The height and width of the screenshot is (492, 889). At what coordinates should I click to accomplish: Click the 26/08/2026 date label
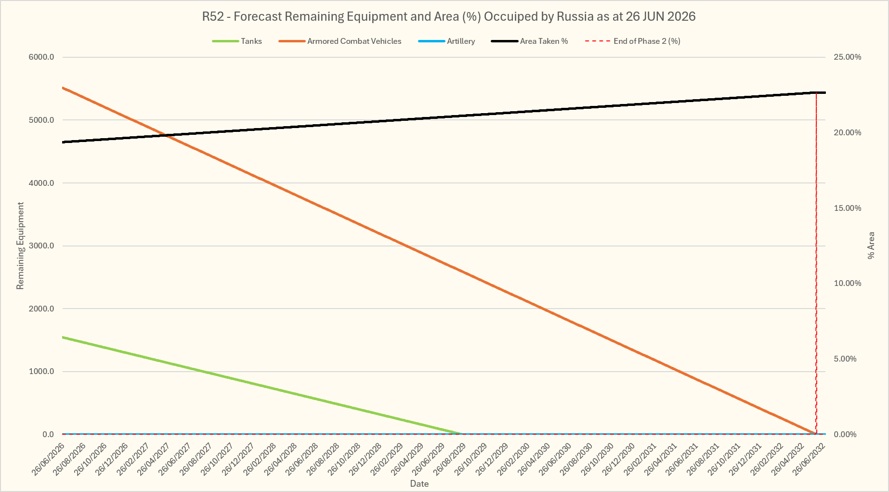pos(70,459)
